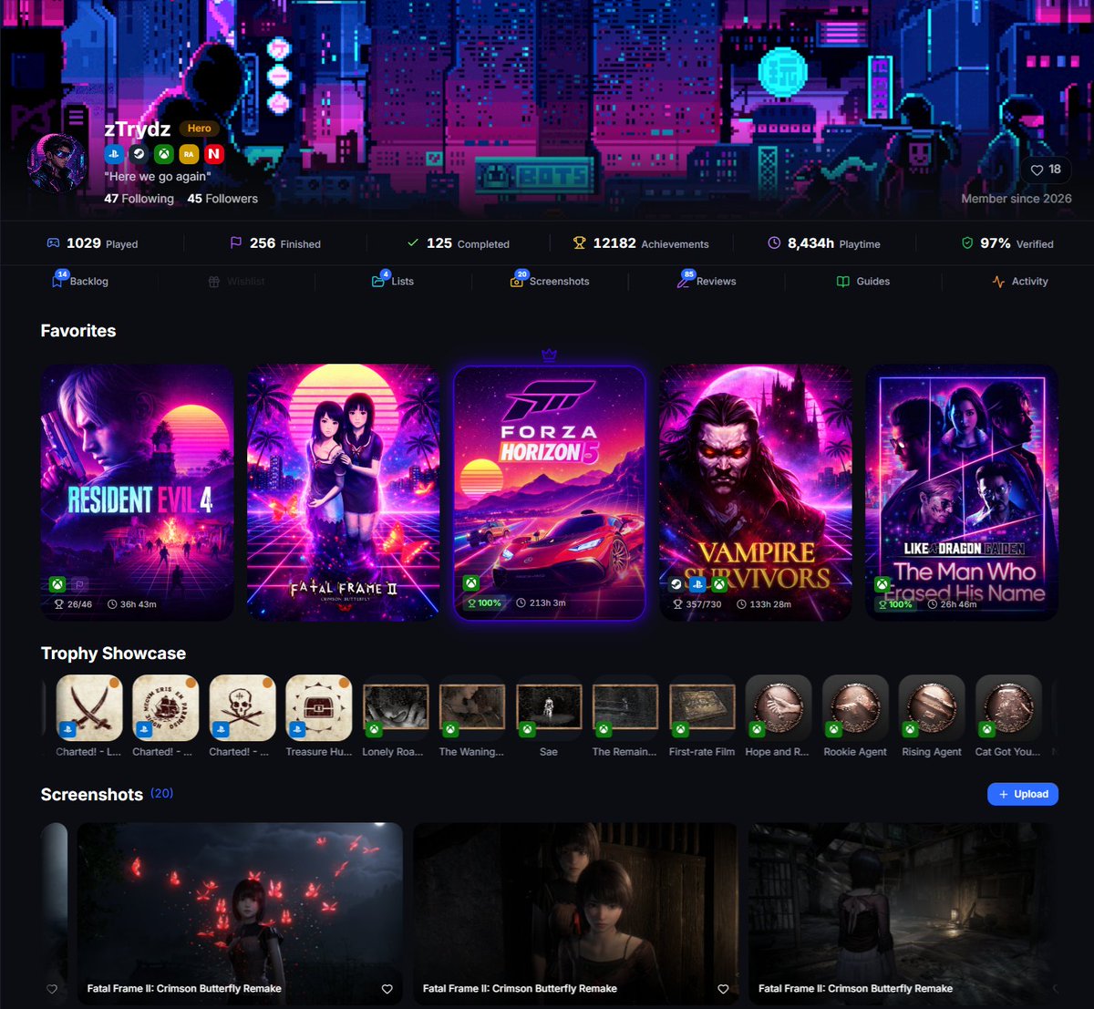Click the 100% badge on Forza Horizon 5
This screenshot has height=1009, width=1094.
[x=484, y=603]
